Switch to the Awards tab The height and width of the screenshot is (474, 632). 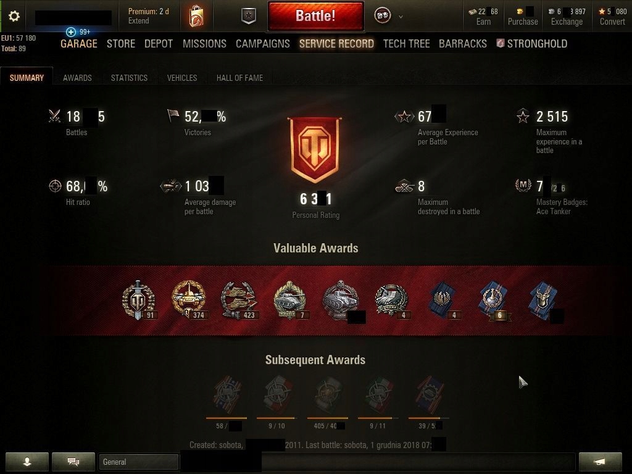pos(77,78)
